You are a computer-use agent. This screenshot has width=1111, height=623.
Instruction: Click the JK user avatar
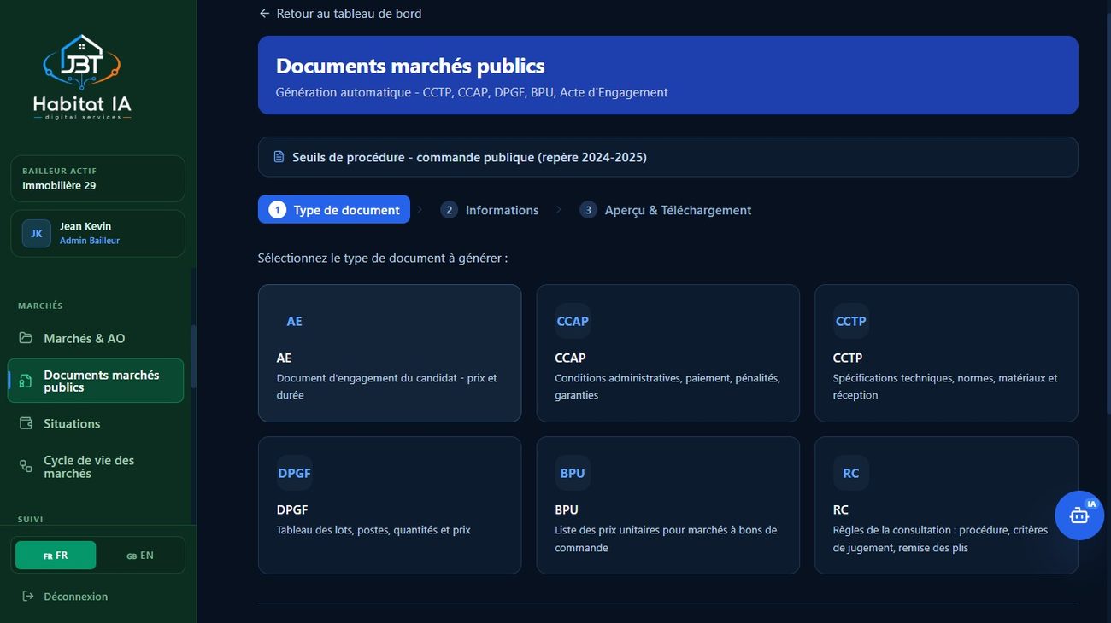tap(37, 233)
